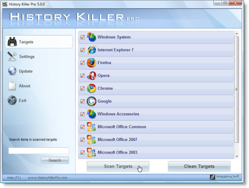
Task: Click the Internet Explorer 7 icon
Action: (92, 50)
